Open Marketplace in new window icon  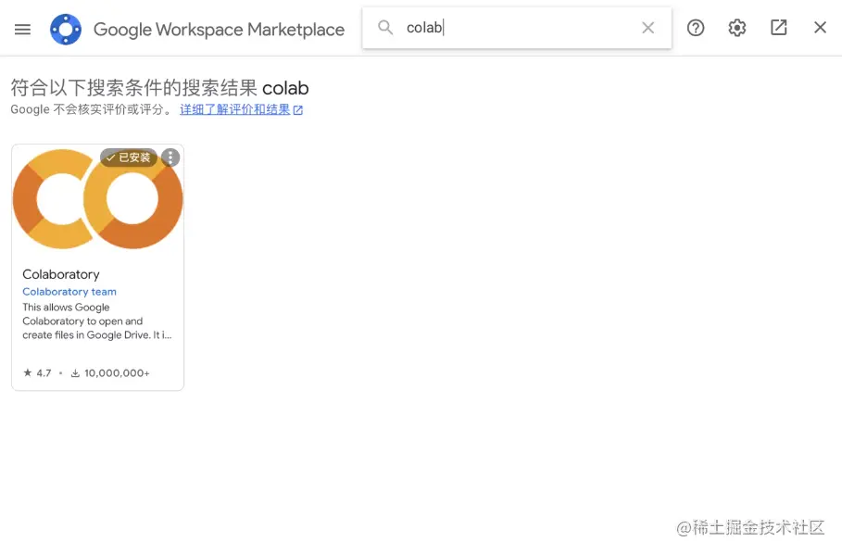point(779,28)
